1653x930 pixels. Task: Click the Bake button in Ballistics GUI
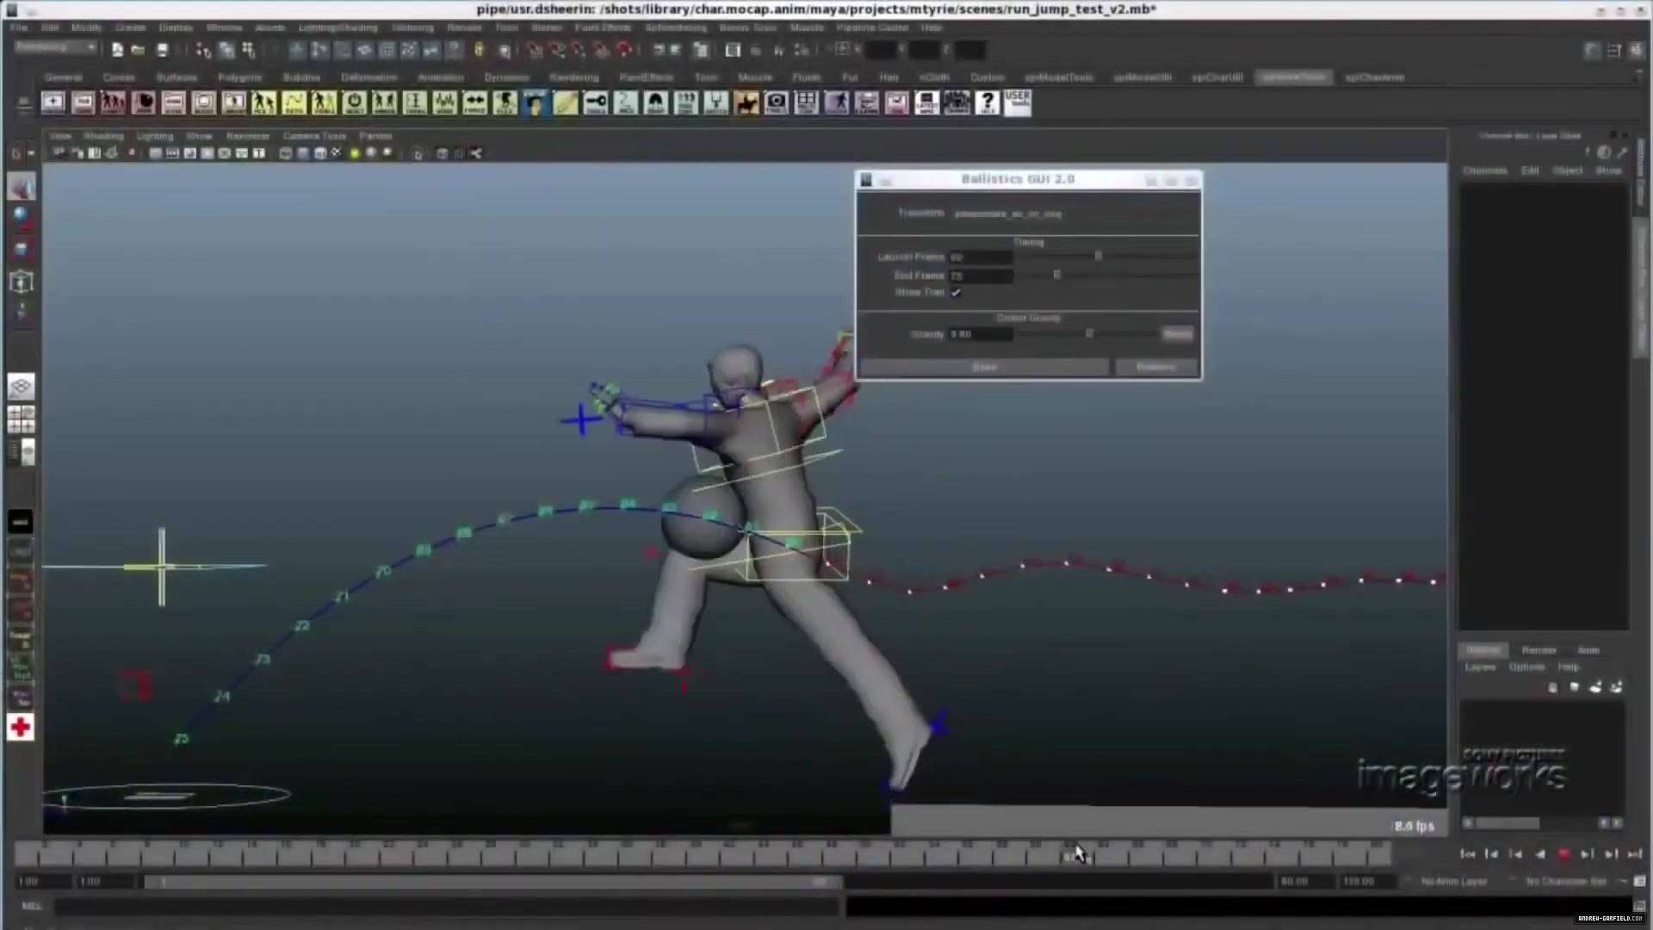point(984,368)
